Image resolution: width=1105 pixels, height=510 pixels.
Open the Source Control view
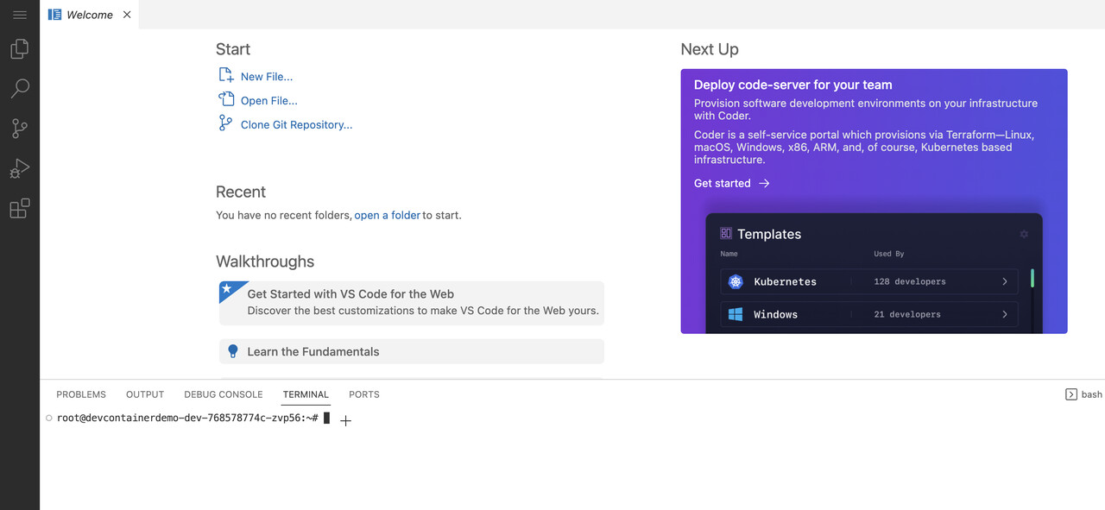20,129
